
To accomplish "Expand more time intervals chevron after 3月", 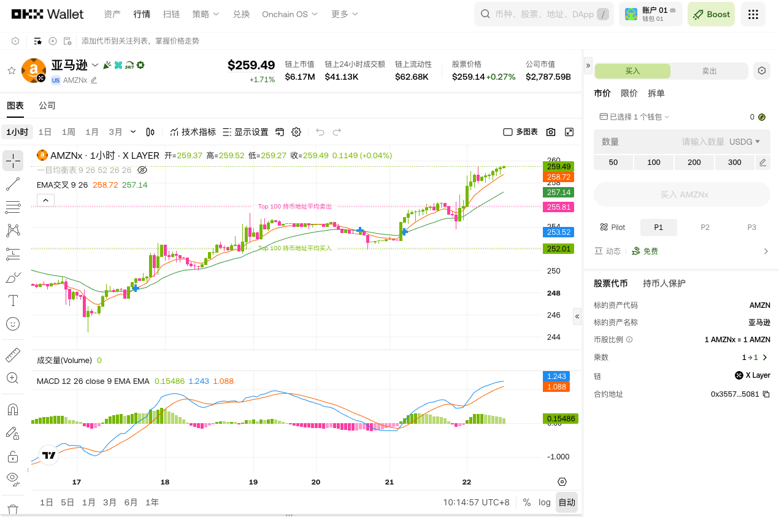I will click(x=133, y=132).
